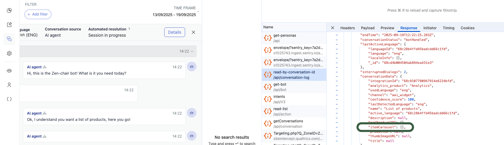Open settings gear icon in sidebar
This screenshot has height=145, width=504.
point(9,53)
